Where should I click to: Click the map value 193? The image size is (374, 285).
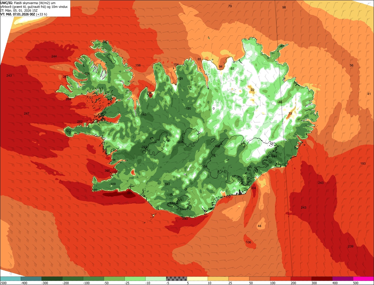[363, 163]
